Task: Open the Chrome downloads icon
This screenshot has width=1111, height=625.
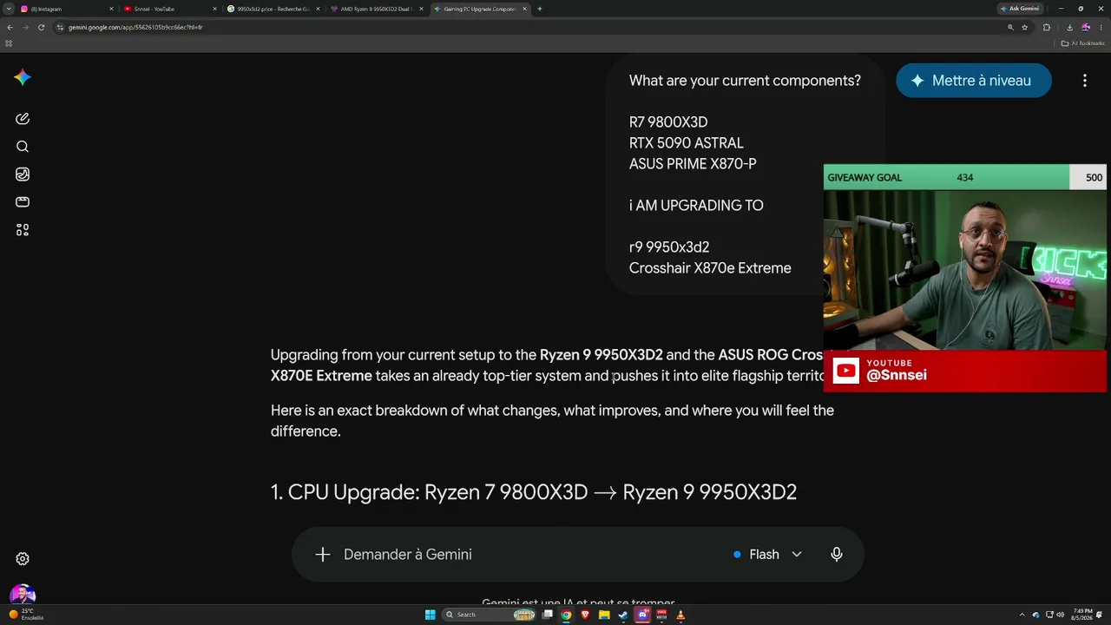Action: pos(1069,27)
